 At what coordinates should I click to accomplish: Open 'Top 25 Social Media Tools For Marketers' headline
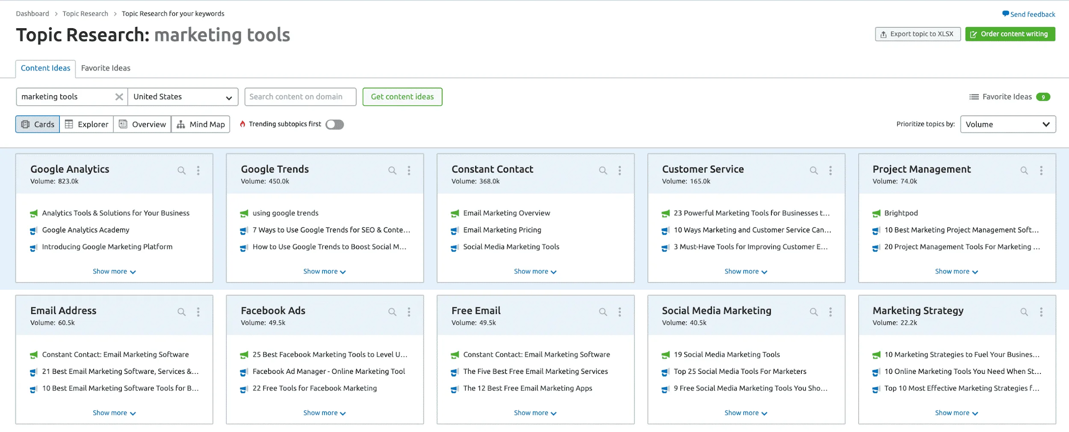740,371
